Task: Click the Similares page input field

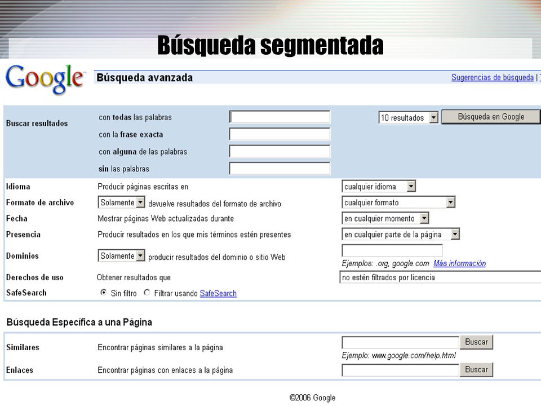Action: 400,342
